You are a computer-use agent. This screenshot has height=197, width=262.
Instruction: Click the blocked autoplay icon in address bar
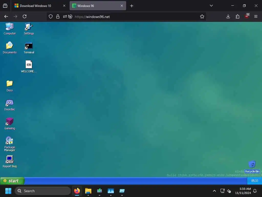click(x=70, y=16)
